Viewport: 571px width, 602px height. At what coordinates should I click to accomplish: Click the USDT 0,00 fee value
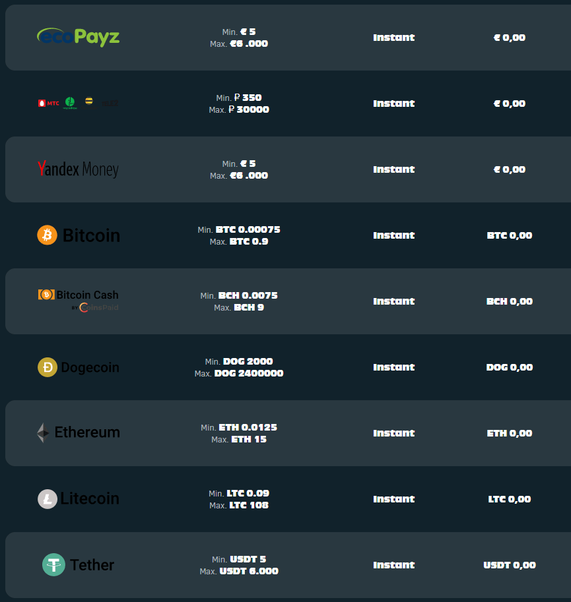tap(510, 565)
